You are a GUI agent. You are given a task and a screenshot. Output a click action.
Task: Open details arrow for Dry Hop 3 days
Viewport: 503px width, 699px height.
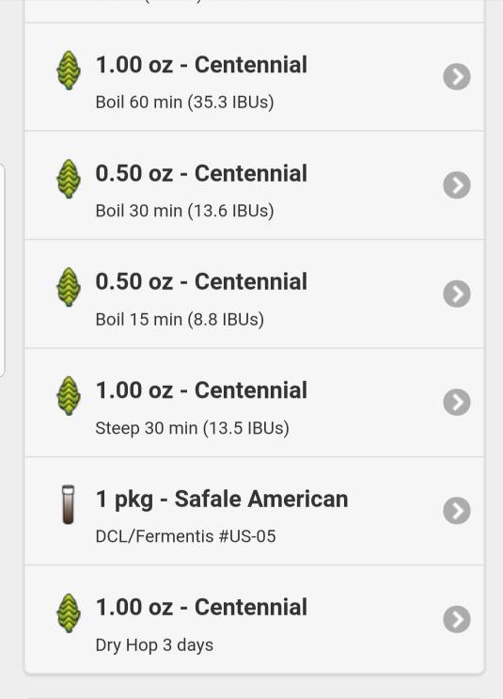457,619
